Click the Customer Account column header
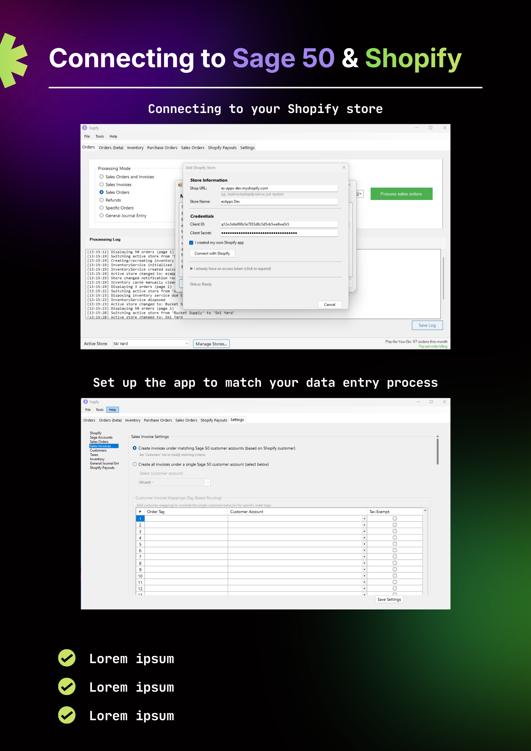Screen dimensions: 531x751 click(x=297, y=512)
